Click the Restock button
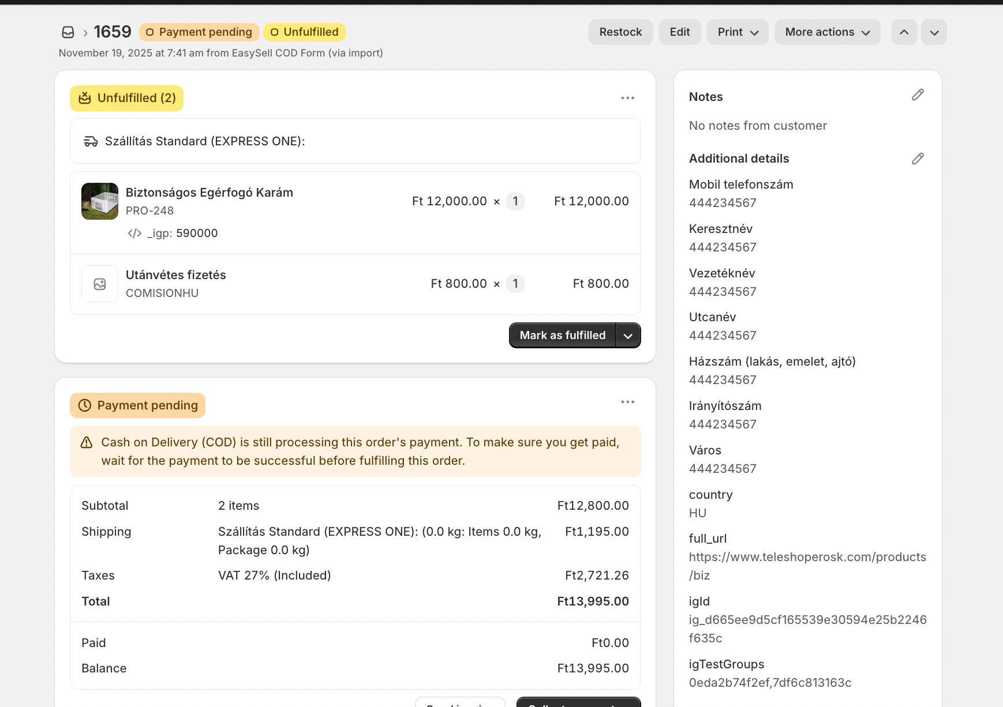Viewport: 1003px width, 707px height. click(620, 32)
